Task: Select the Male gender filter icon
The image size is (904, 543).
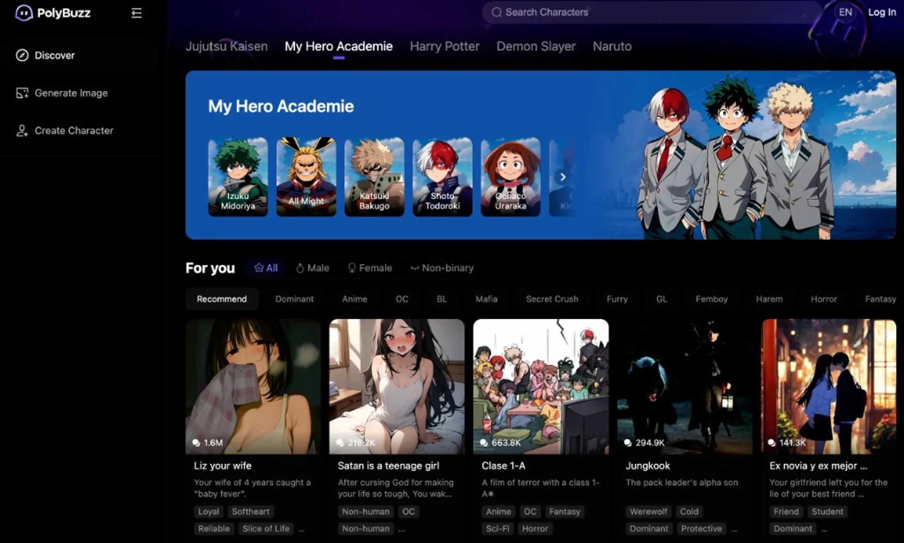Action: point(301,267)
